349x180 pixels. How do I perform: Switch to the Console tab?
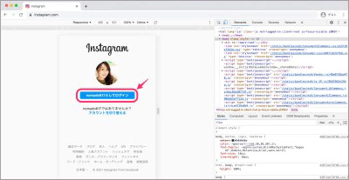point(257,22)
